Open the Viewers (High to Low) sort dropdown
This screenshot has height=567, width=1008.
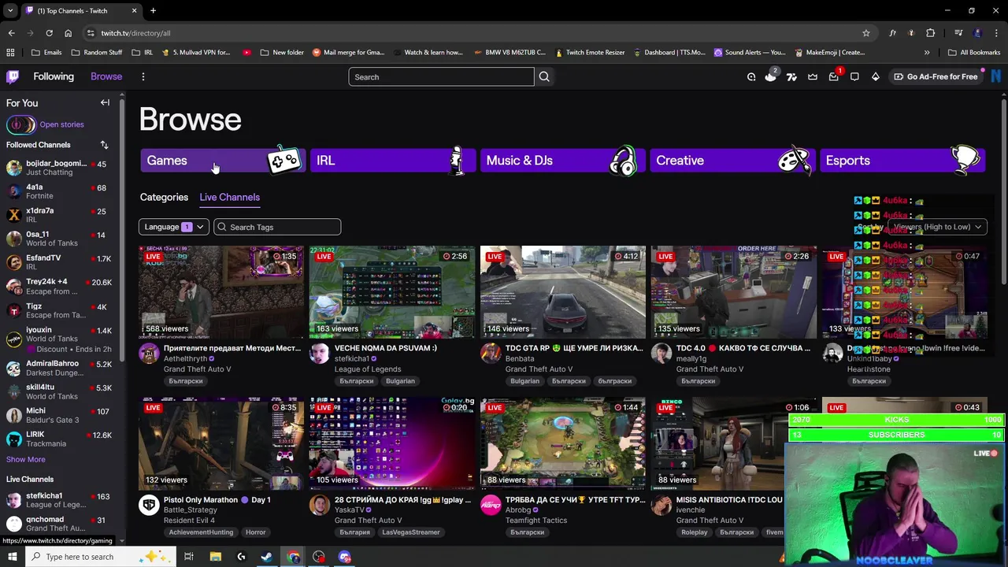click(937, 227)
